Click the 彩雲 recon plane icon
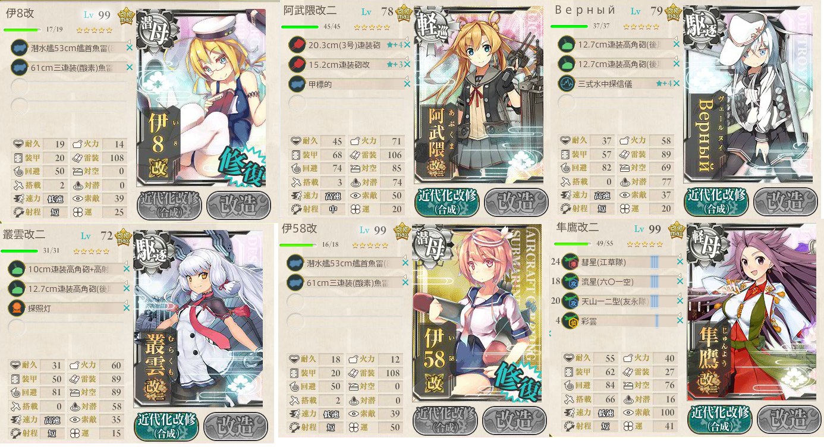Image resolution: width=824 pixels, height=447 pixels. click(571, 321)
